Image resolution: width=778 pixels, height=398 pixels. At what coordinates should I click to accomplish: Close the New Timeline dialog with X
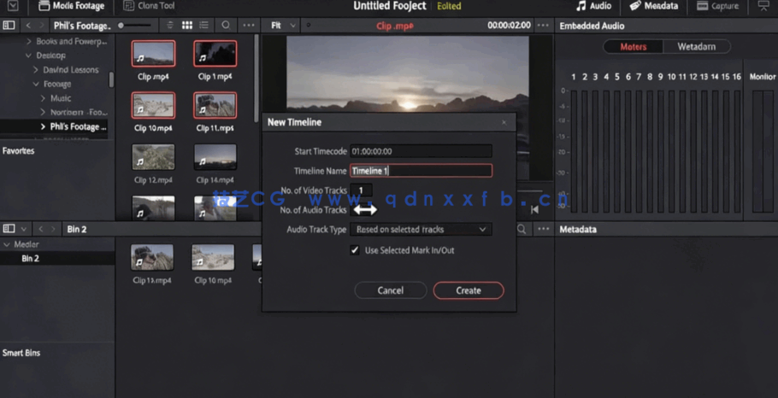point(504,122)
